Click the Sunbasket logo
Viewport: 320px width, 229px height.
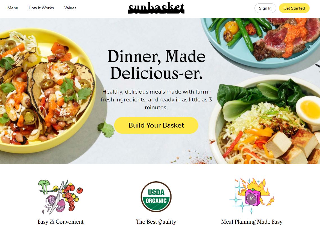coord(156,8)
